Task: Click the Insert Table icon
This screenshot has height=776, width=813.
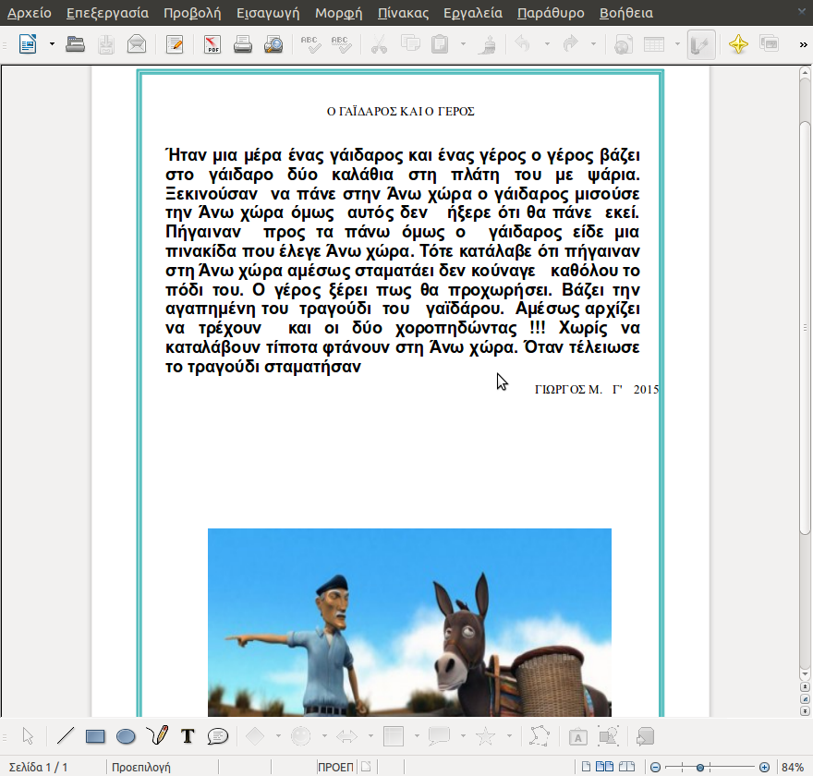Action: tap(654, 44)
